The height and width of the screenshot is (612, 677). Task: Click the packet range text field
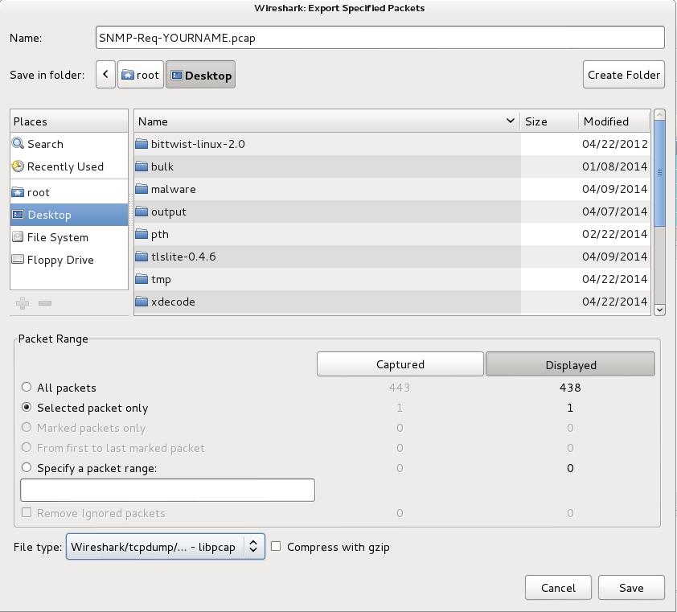pyautogui.click(x=167, y=490)
